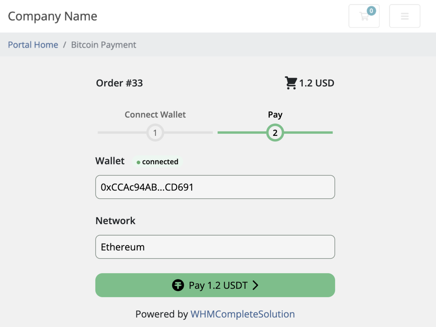
Task: Click the cart badge showing 0
Action: click(x=371, y=11)
